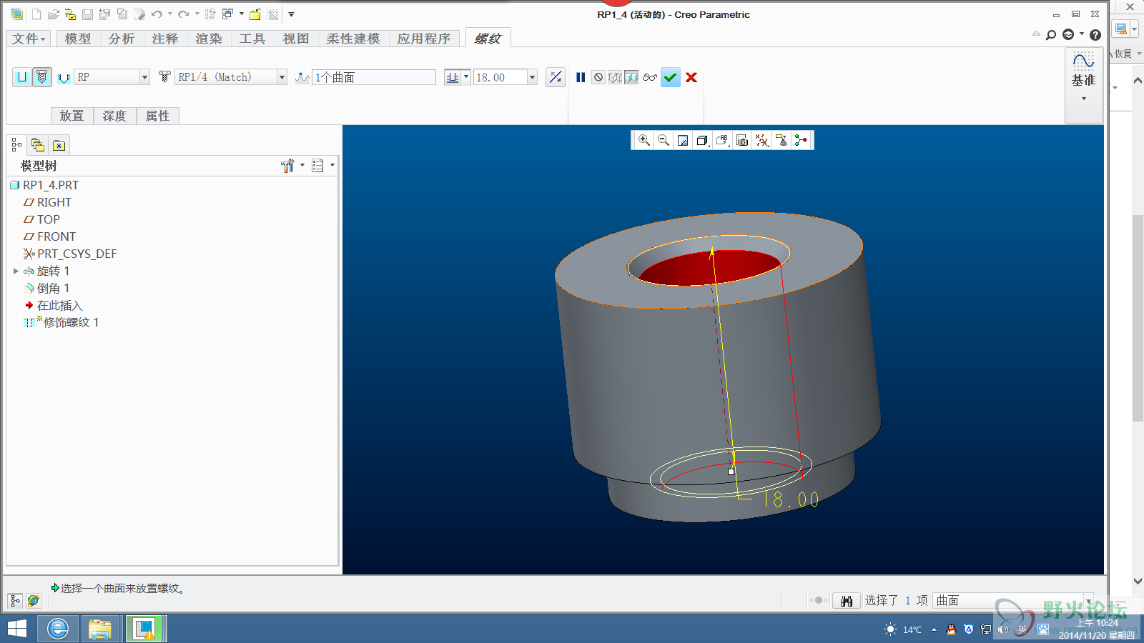1144x643 pixels.
Task: Select the attached preview mode icon
Action: point(631,77)
